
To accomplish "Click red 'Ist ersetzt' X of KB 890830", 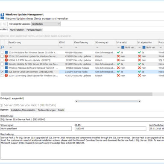I will pos(118,68).
